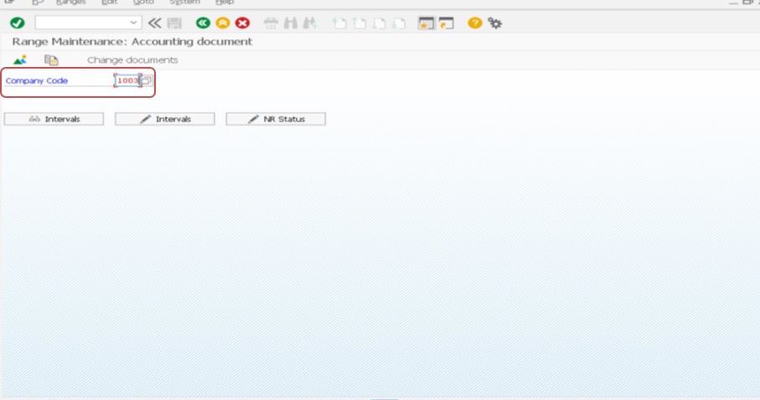Click the overview mountain icon in application toolbar
Screen dimensions: 760x400
coord(20,60)
